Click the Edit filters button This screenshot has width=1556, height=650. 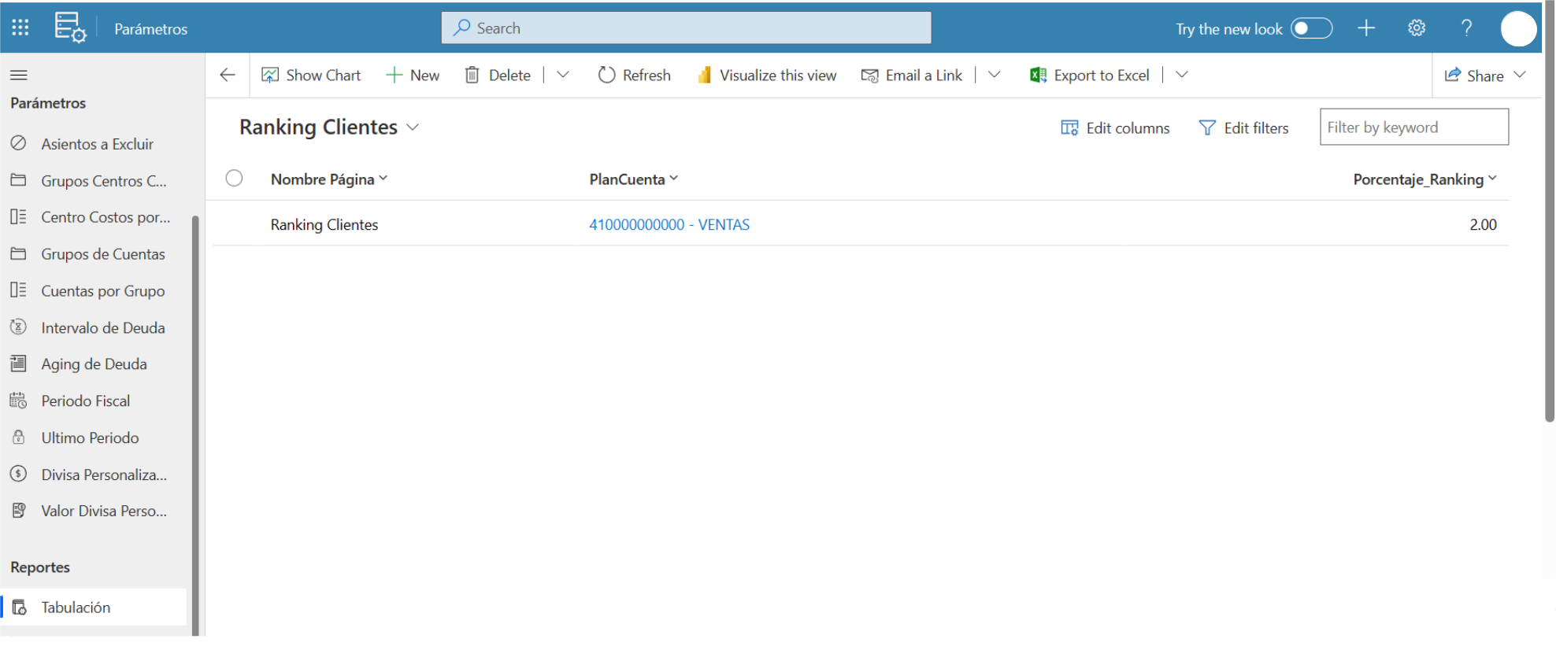point(1243,127)
